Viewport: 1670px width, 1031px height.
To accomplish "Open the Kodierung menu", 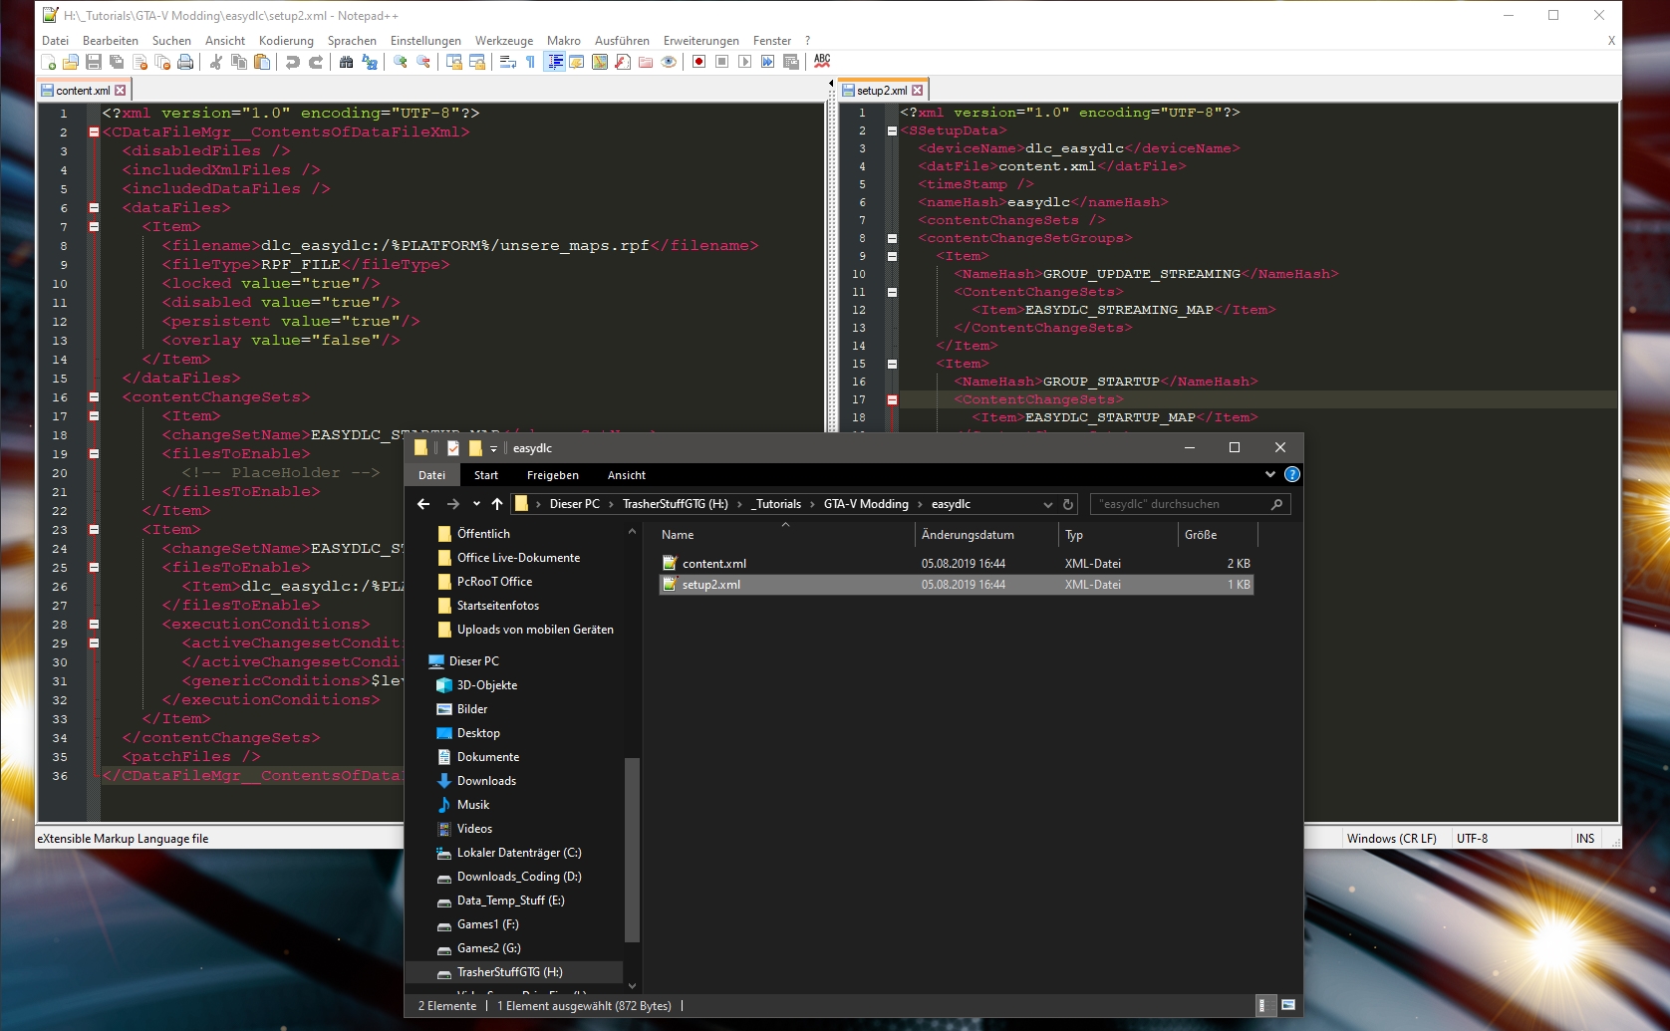I will pos(286,41).
